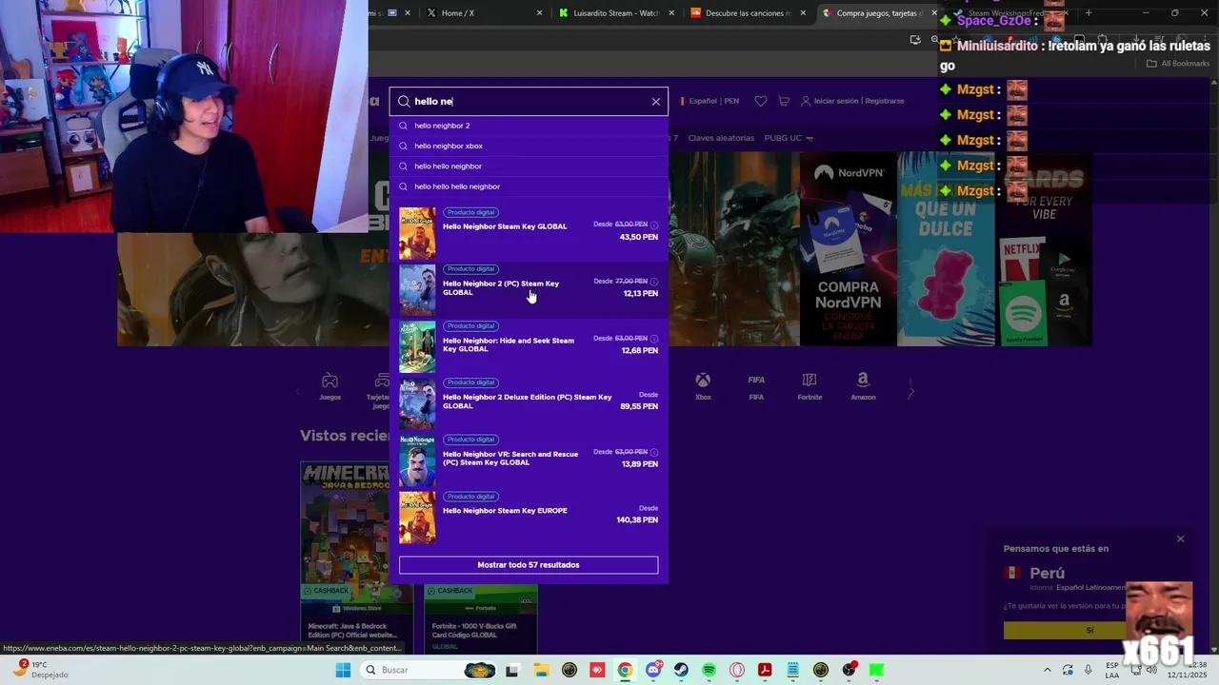
Task: Close the 'Pensamos que estás en' popup
Action: coord(1180,539)
